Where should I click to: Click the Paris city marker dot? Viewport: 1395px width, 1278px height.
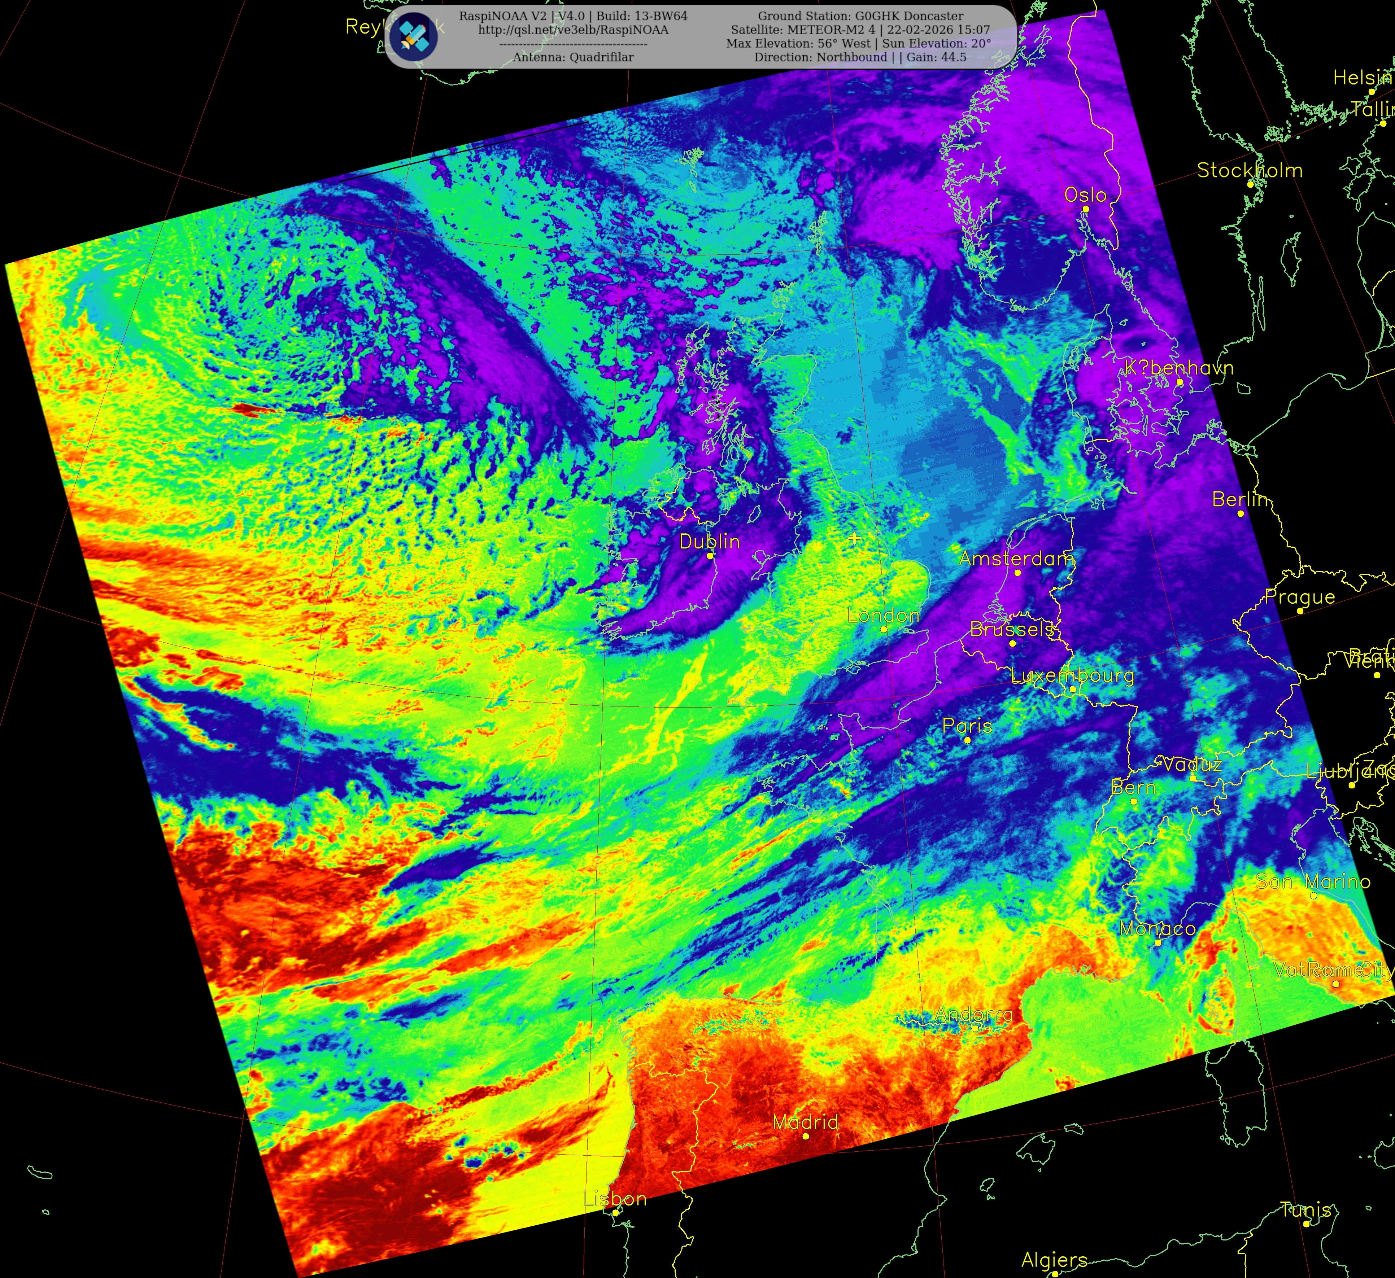click(967, 740)
